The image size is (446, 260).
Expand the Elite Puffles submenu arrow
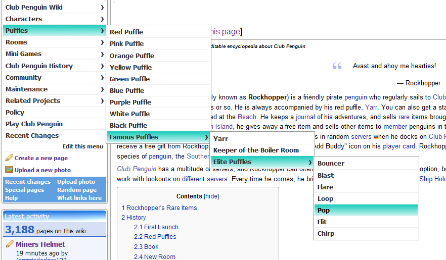point(310,163)
